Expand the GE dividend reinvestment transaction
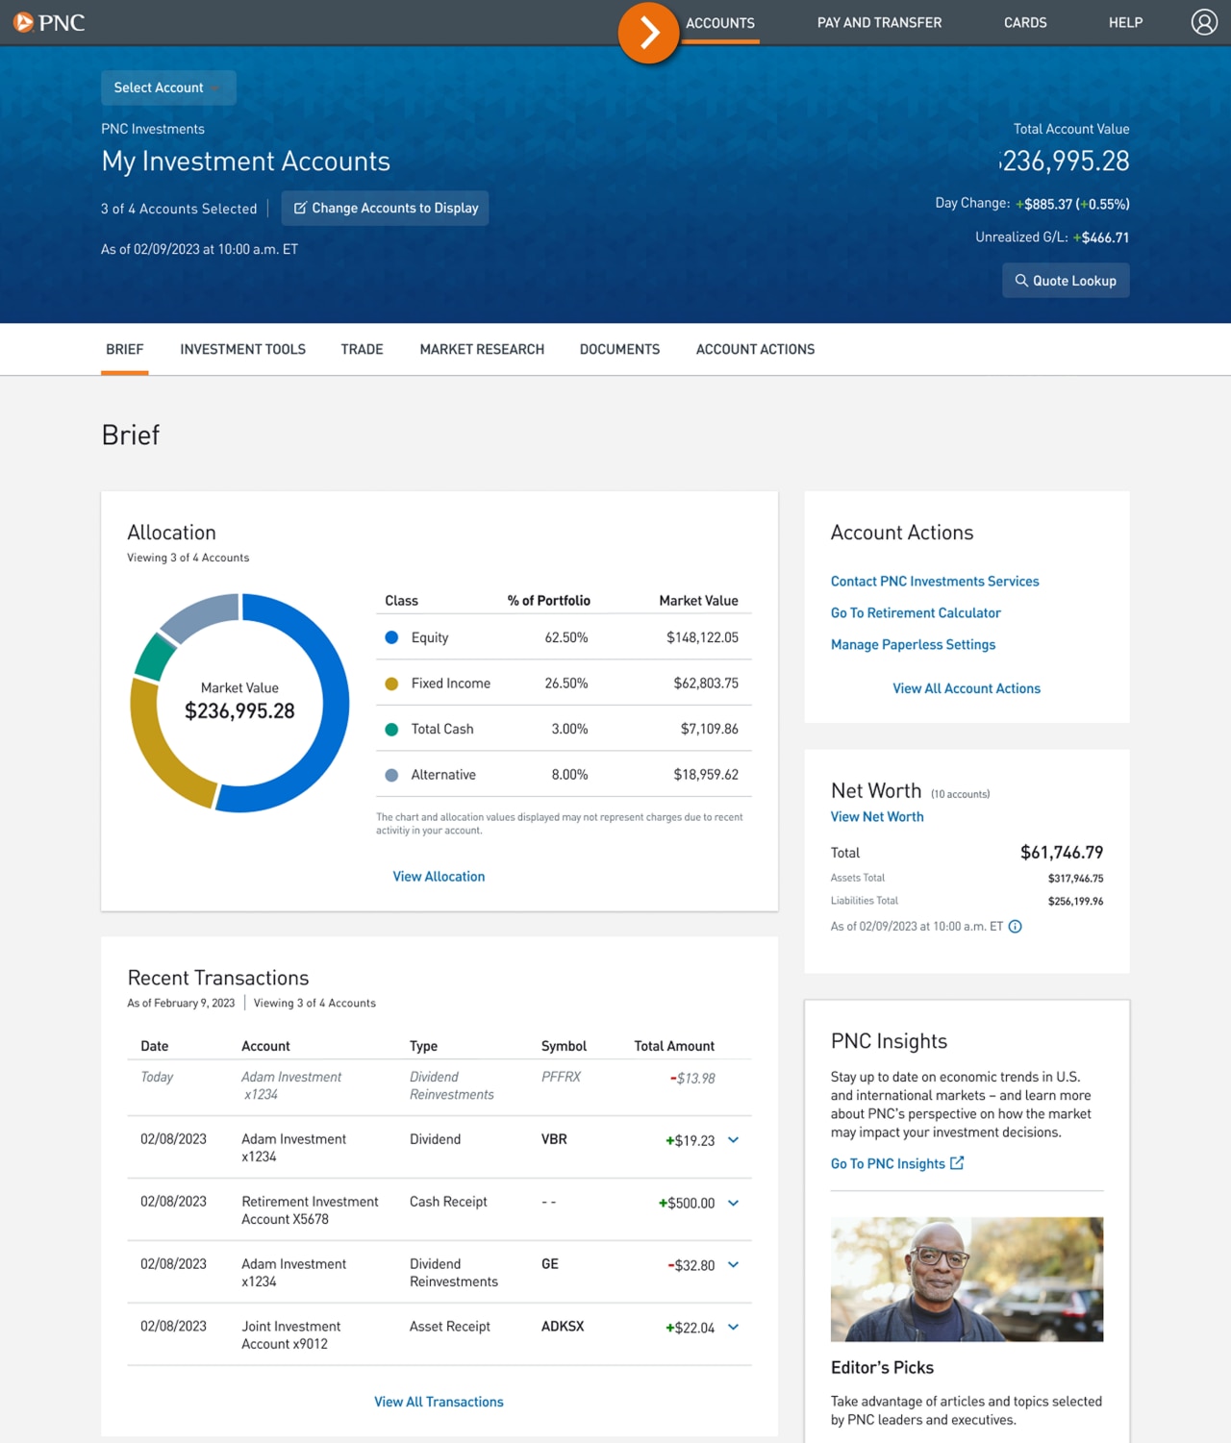Image resolution: width=1231 pixels, height=1443 pixels. click(x=733, y=1265)
